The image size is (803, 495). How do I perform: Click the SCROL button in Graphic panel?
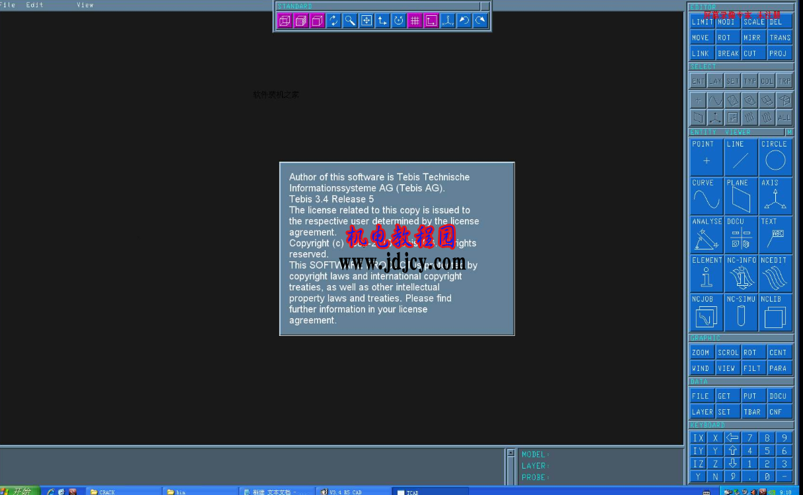(728, 352)
